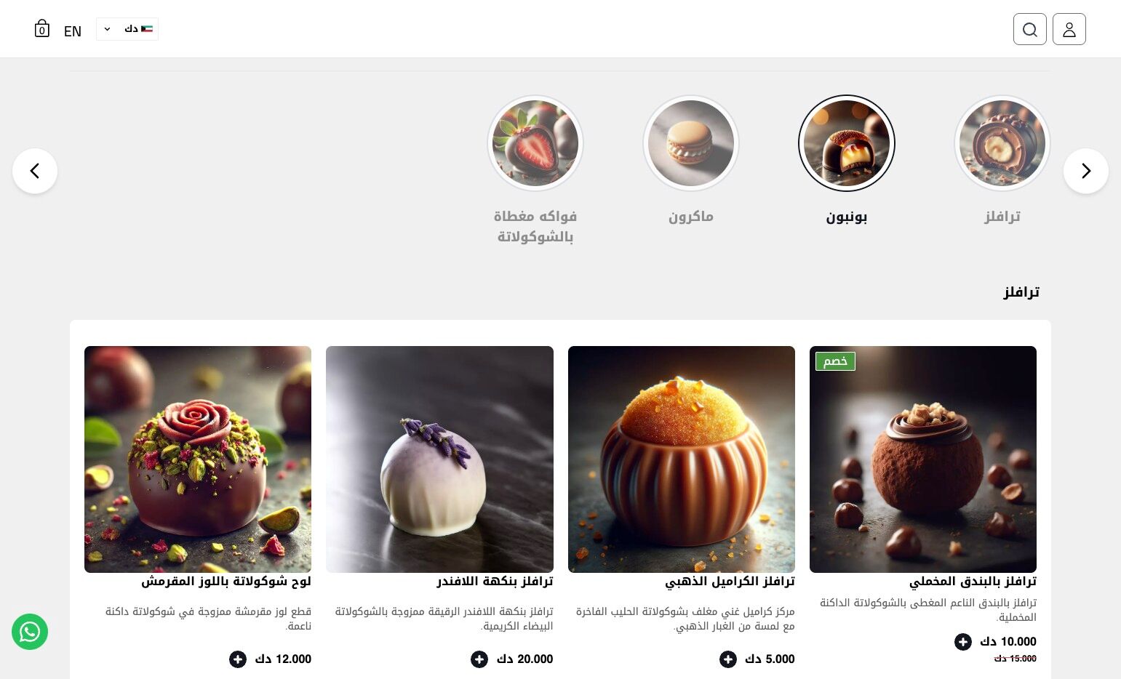Switch language to EN
The width and height of the screenshot is (1121, 679).
click(73, 31)
